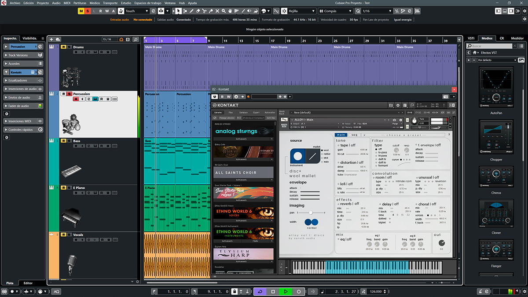Select the Erase tool in toolbar
Screen dimensions: 528x297
198,11
